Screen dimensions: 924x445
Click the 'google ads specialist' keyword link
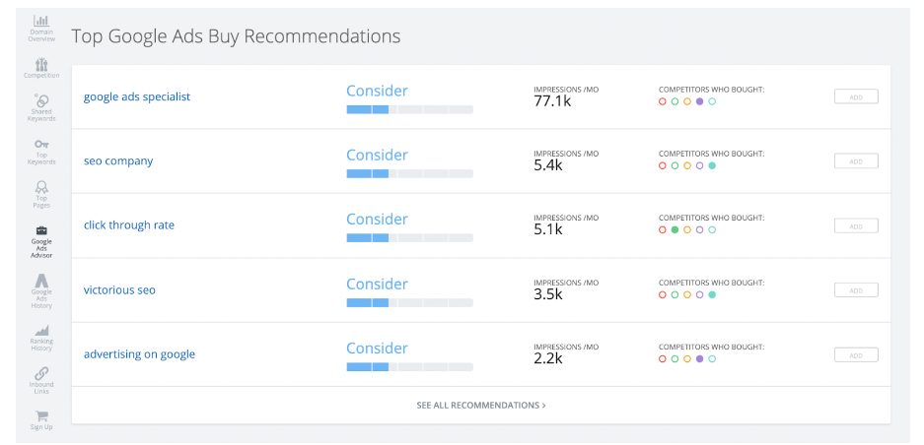[137, 96]
